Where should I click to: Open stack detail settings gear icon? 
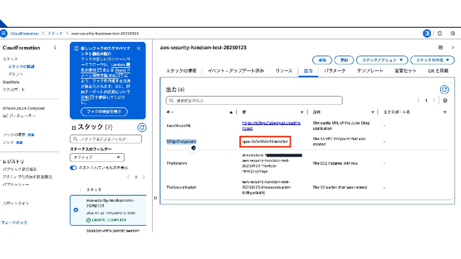click(x=441, y=47)
